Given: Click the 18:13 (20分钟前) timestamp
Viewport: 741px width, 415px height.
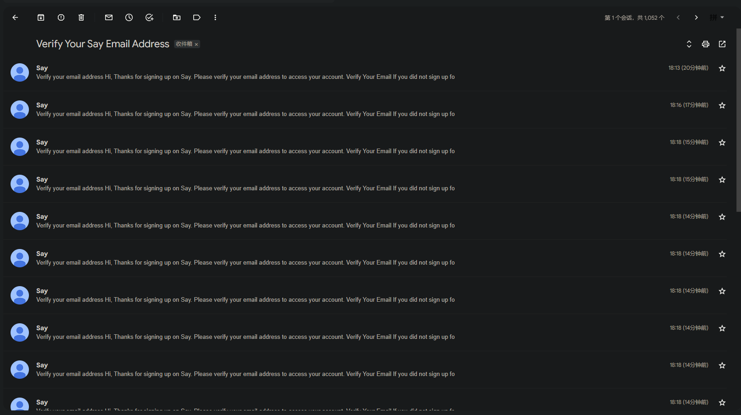Looking at the screenshot, I should point(688,68).
